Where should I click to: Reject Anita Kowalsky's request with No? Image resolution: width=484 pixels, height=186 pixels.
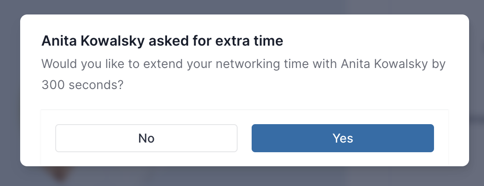click(x=146, y=138)
